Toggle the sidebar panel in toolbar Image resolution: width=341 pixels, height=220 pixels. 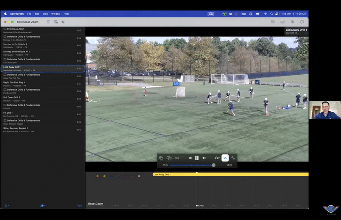pos(49,22)
